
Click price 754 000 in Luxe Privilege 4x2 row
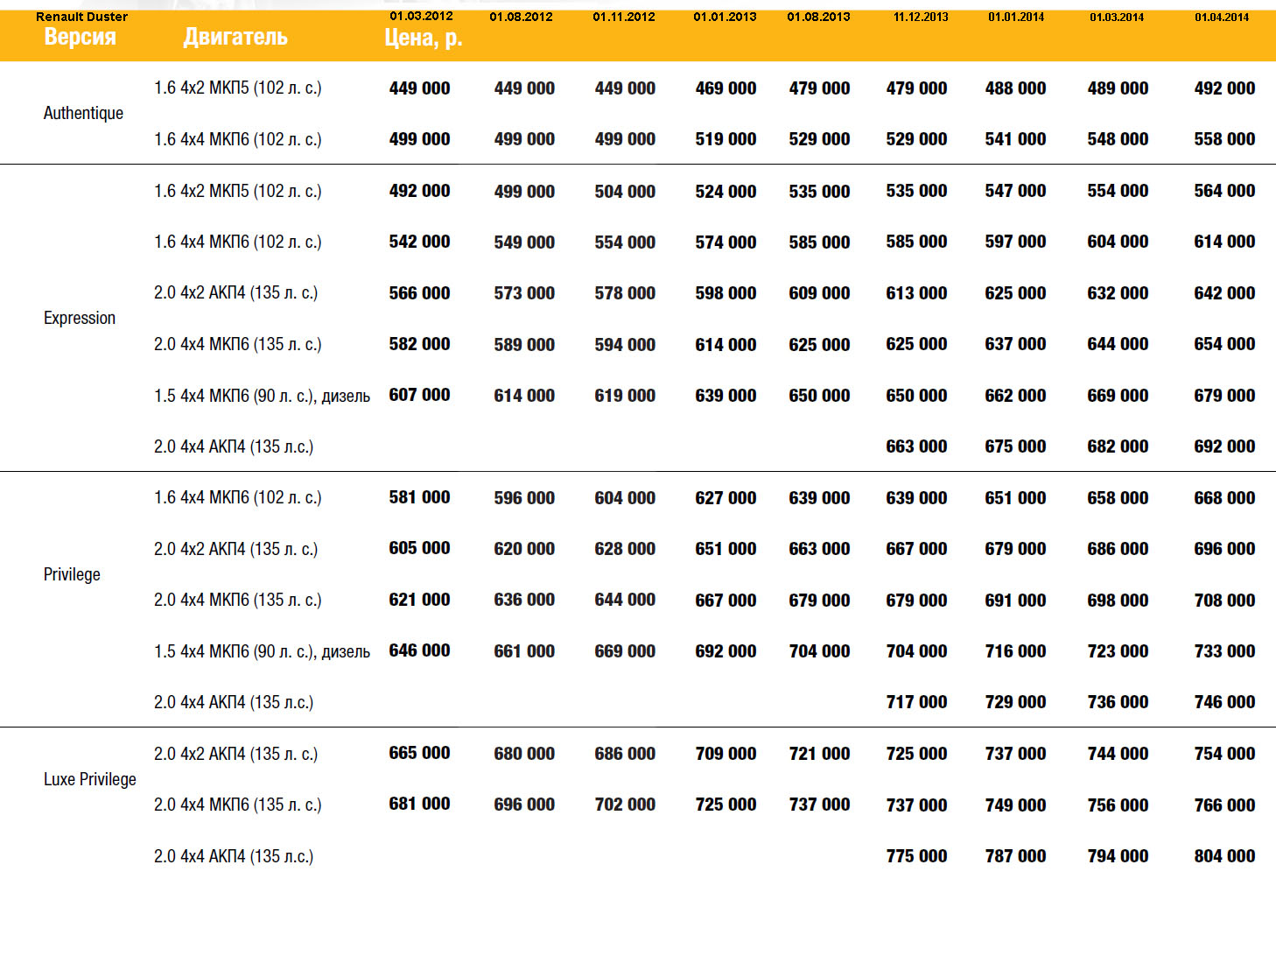tap(1224, 754)
